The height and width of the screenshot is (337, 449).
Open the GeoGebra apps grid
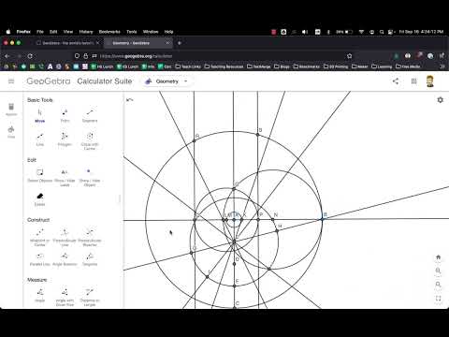[x=413, y=81]
